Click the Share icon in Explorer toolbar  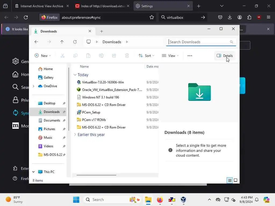pyautogui.click(x=114, y=56)
